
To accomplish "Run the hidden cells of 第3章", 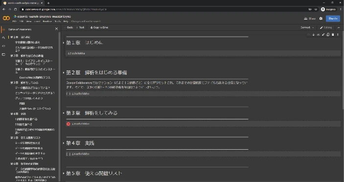I will pos(68,124).
